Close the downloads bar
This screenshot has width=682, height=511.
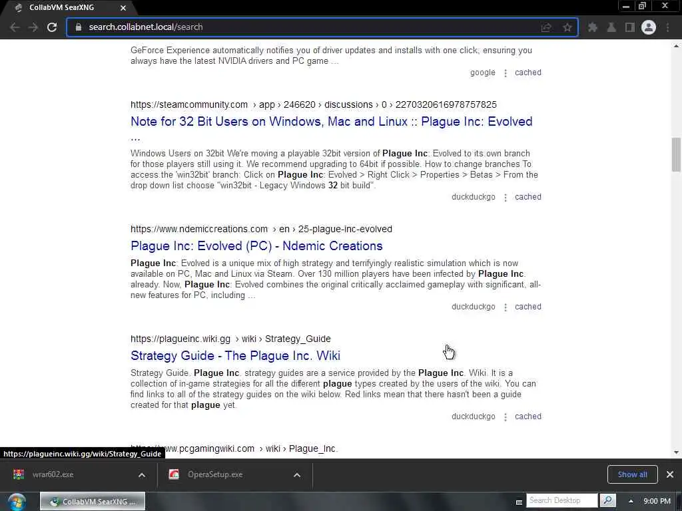(x=670, y=474)
